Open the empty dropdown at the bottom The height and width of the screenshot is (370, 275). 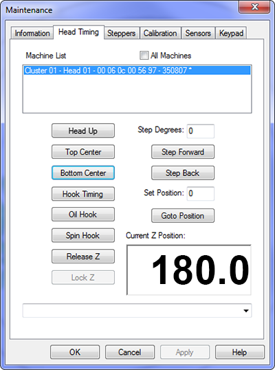pyautogui.click(x=137, y=311)
